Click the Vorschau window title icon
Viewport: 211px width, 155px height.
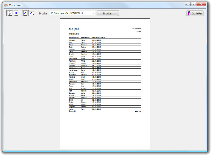tap(5, 5)
